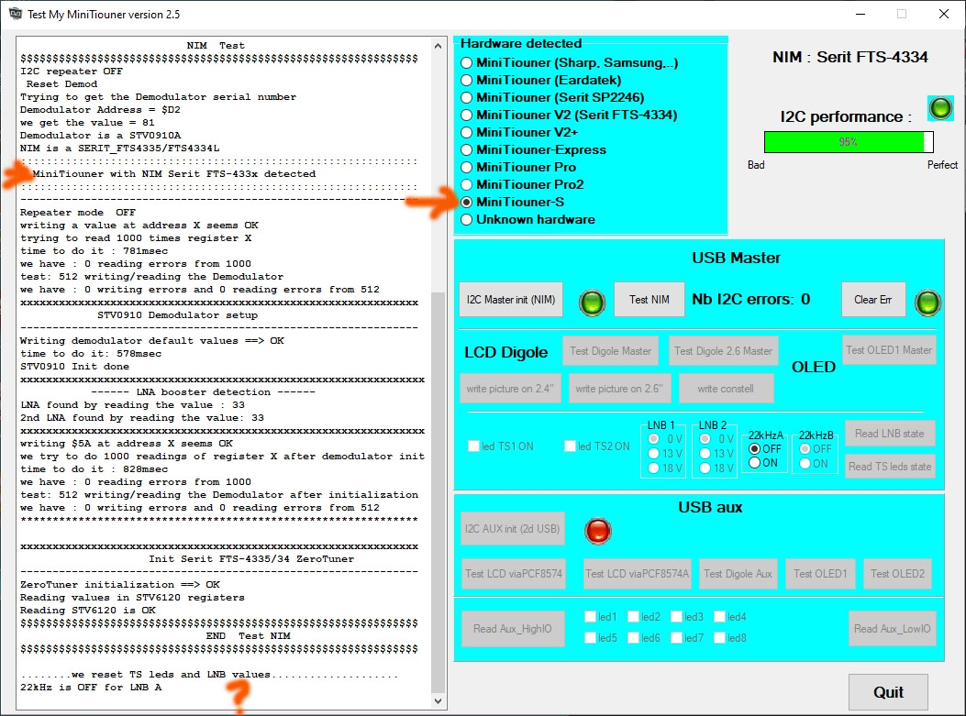
Task: Select LNB 1 voltage 18 V
Action: [x=654, y=468]
